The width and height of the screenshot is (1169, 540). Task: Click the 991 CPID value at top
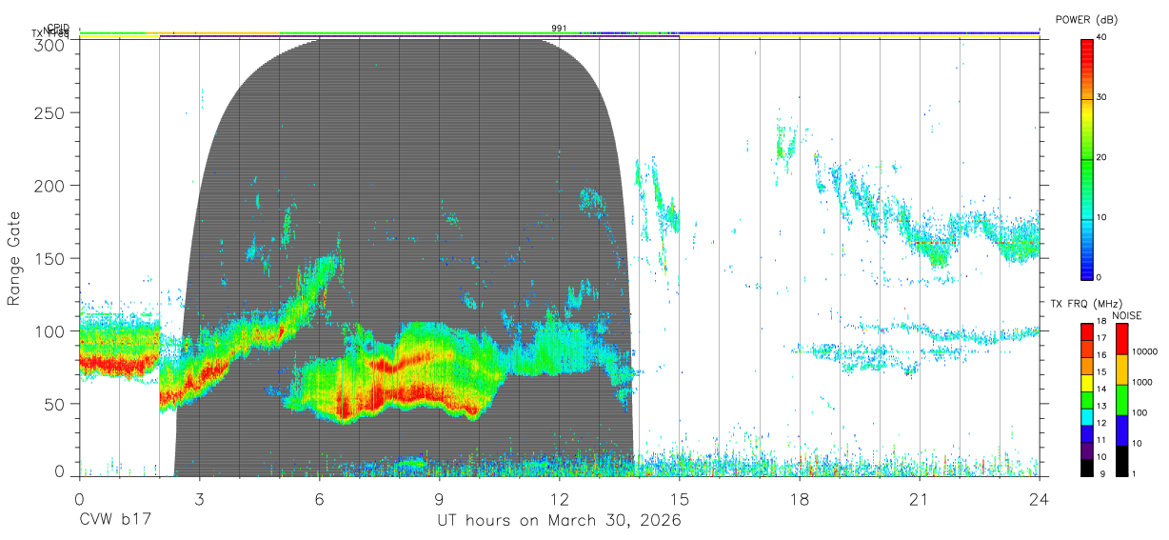559,29
